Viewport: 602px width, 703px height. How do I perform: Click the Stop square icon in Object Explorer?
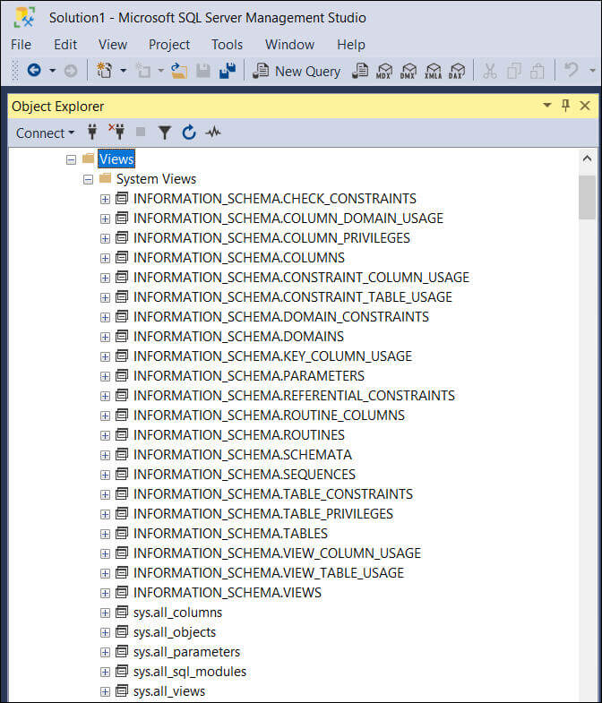click(x=141, y=132)
